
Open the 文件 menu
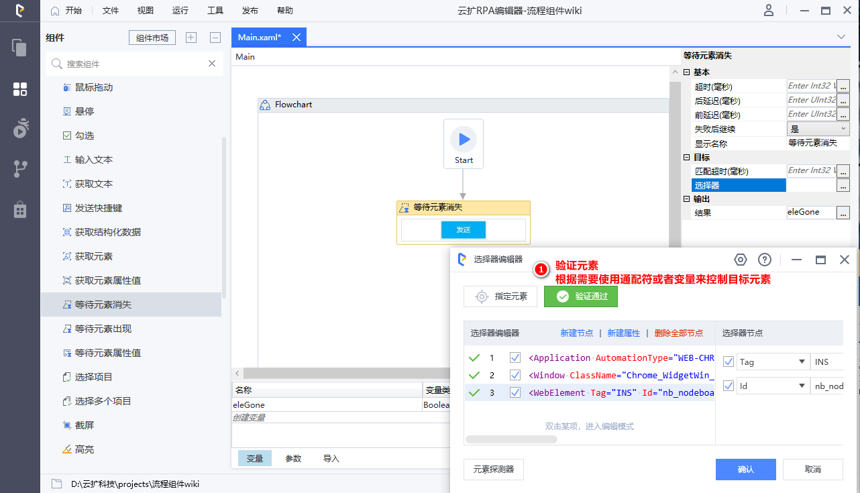(x=111, y=11)
